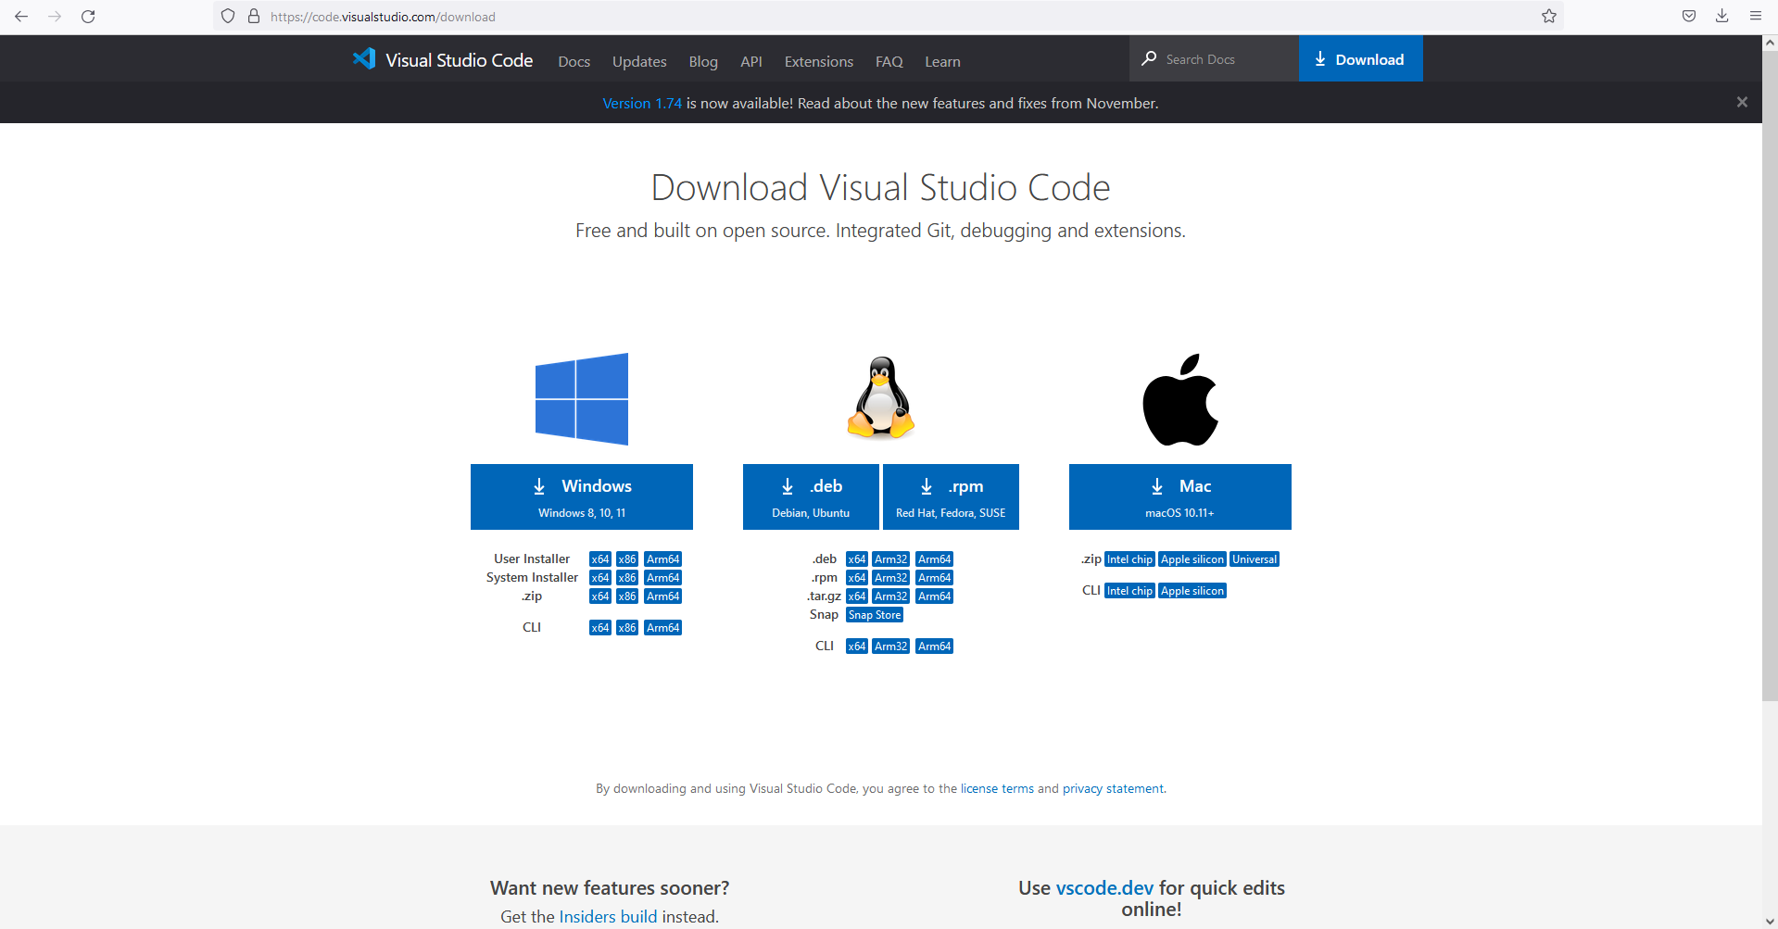Open the API menu item
Viewport: 1778px width, 929px height.
751,61
